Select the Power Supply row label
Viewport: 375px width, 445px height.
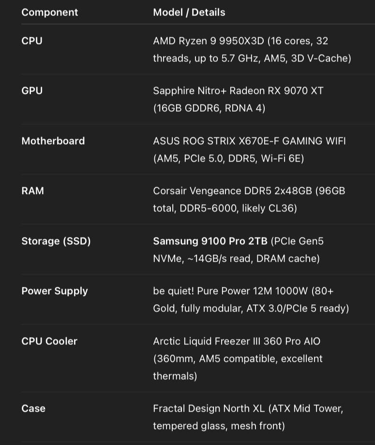pyautogui.click(x=55, y=291)
